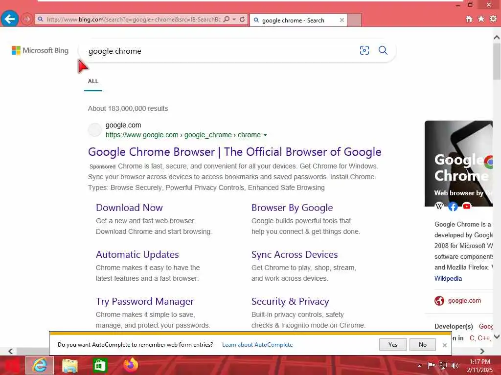Open the 'Automatic Updates' sitelink
This screenshot has height=375, width=501.
click(137, 254)
